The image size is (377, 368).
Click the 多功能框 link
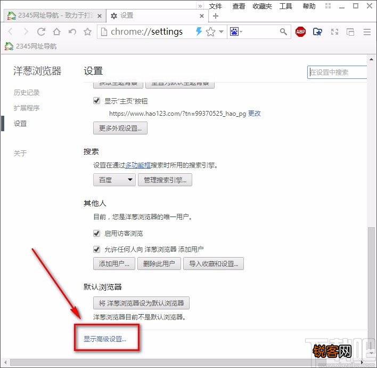138,165
